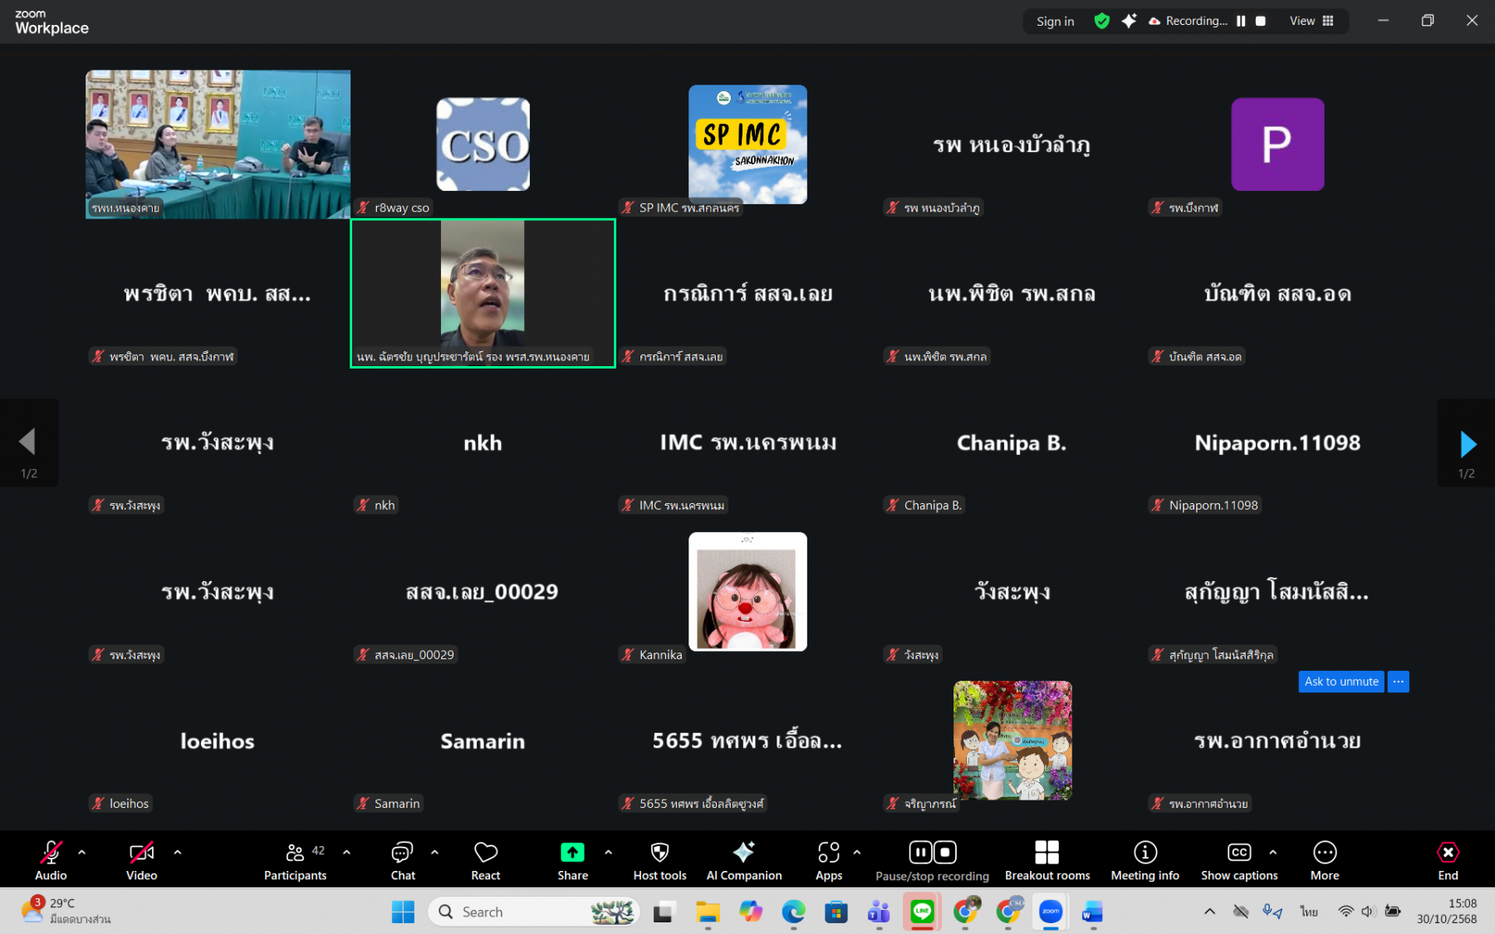Turn on camera with Video button
This screenshot has width=1495, height=934.
(141, 860)
